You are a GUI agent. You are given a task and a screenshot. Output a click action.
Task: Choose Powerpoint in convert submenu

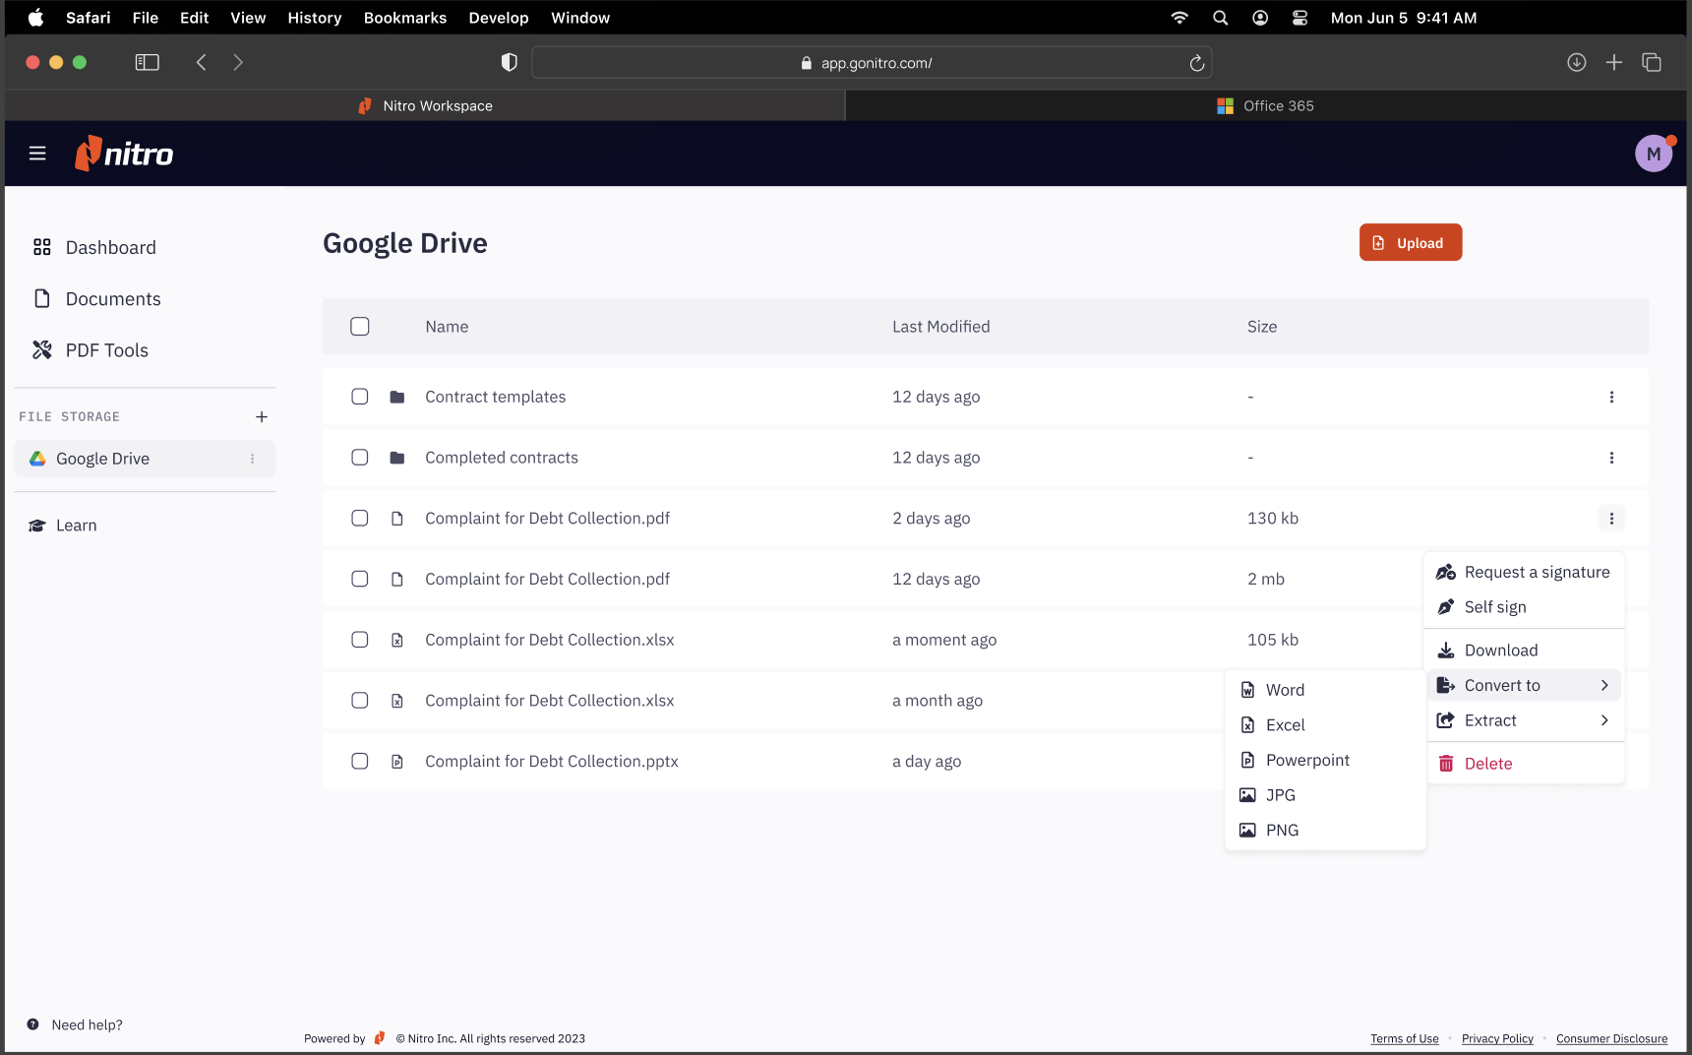(x=1306, y=760)
